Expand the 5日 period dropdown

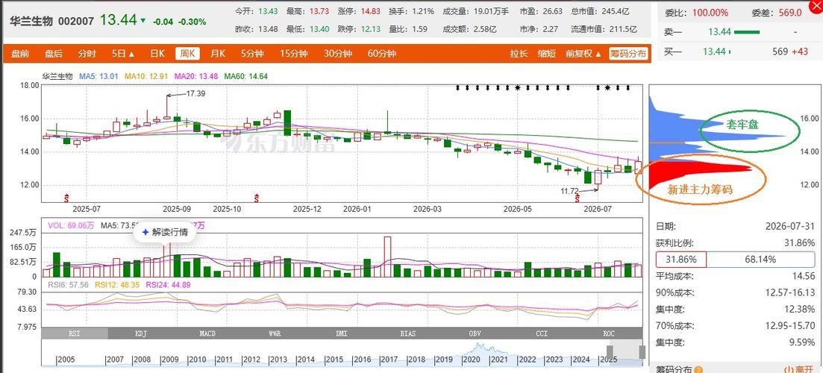tap(123, 54)
